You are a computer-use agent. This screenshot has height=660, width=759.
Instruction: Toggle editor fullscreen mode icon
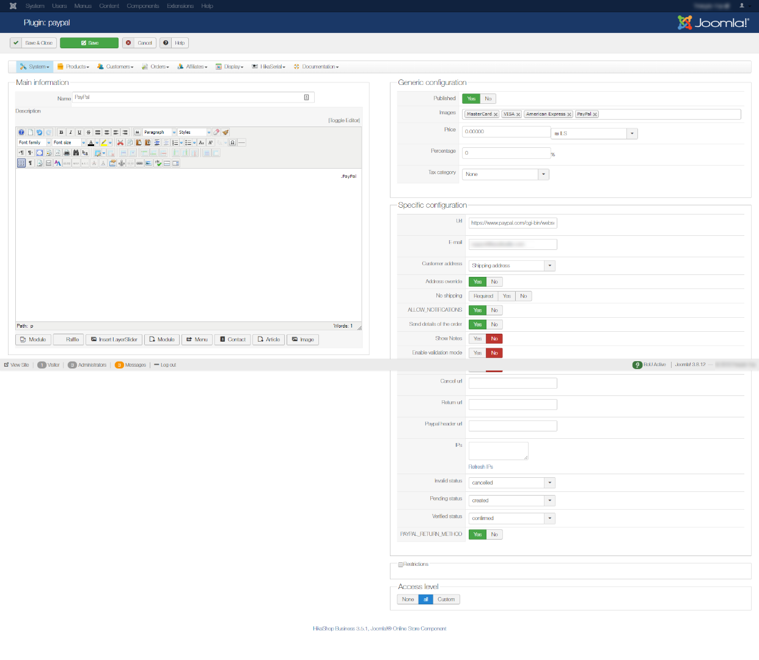[x=40, y=153]
